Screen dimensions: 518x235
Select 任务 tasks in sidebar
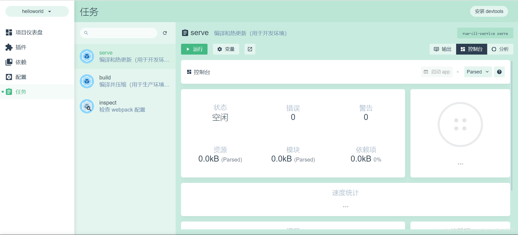37,92
